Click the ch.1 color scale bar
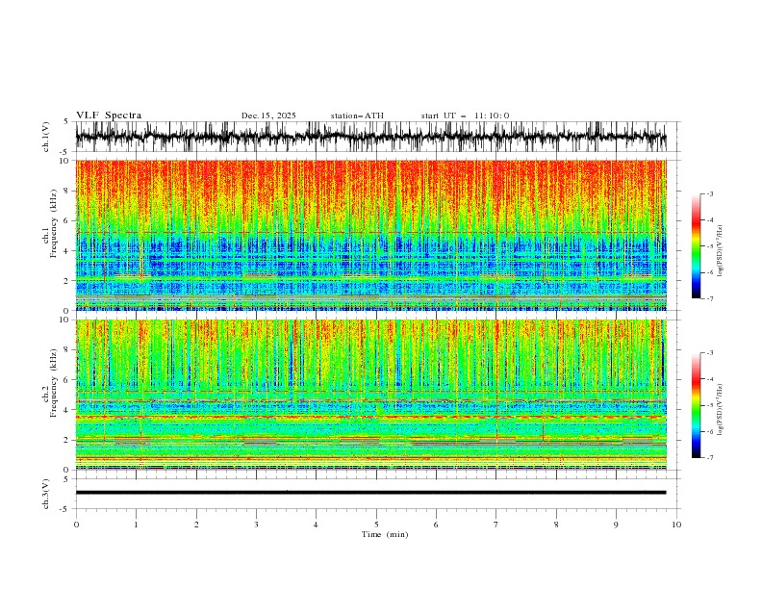Viewport: 762px width, 589px height. pos(697,246)
